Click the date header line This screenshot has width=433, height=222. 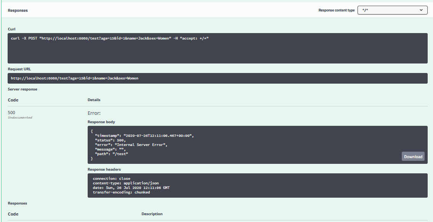tap(131, 187)
